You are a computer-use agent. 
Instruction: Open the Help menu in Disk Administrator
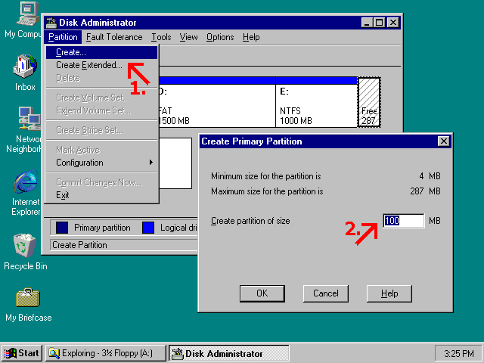coord(251,37)
